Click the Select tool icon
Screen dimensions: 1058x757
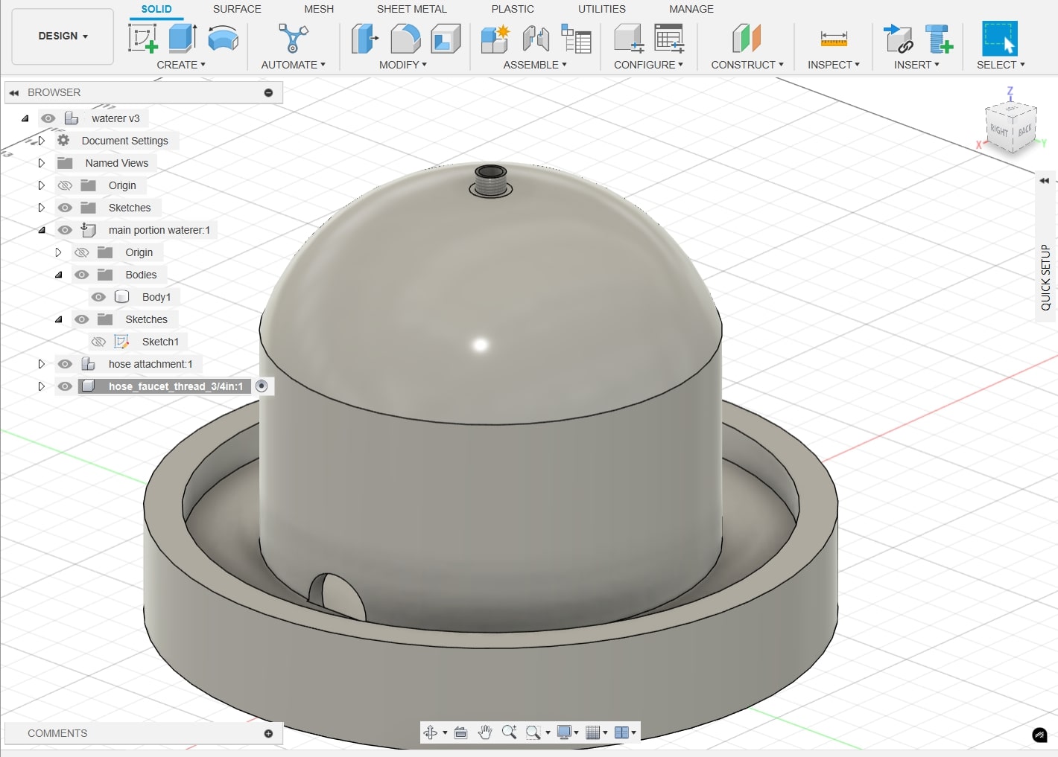pos(1000,38)
